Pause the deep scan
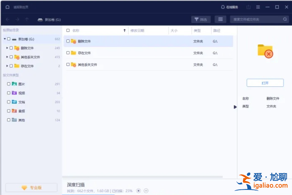The width and height of the screenshot is (292, 195). click(146, 191)
